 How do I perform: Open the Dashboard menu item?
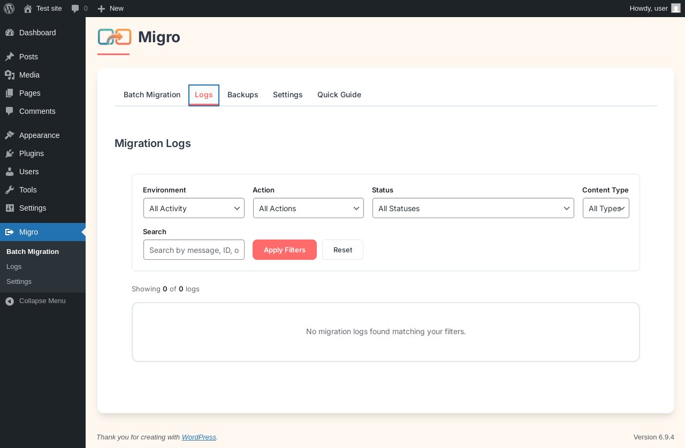(43, 33)
